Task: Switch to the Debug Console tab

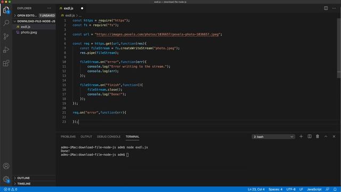Action: pos(109,137)
